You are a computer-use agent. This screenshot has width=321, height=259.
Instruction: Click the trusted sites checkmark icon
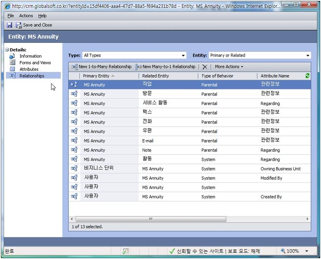point(172,251)
